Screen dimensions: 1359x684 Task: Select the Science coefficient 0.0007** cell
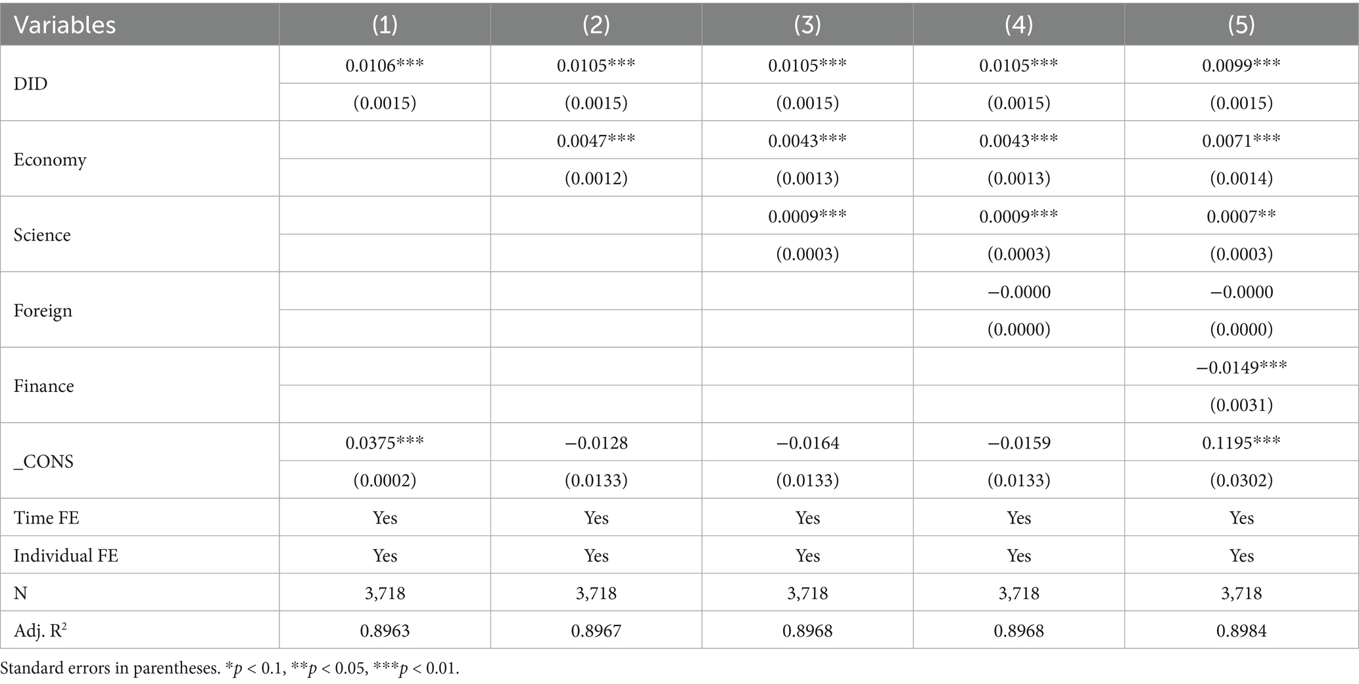pyautogui.click(x=1241, y=216)
